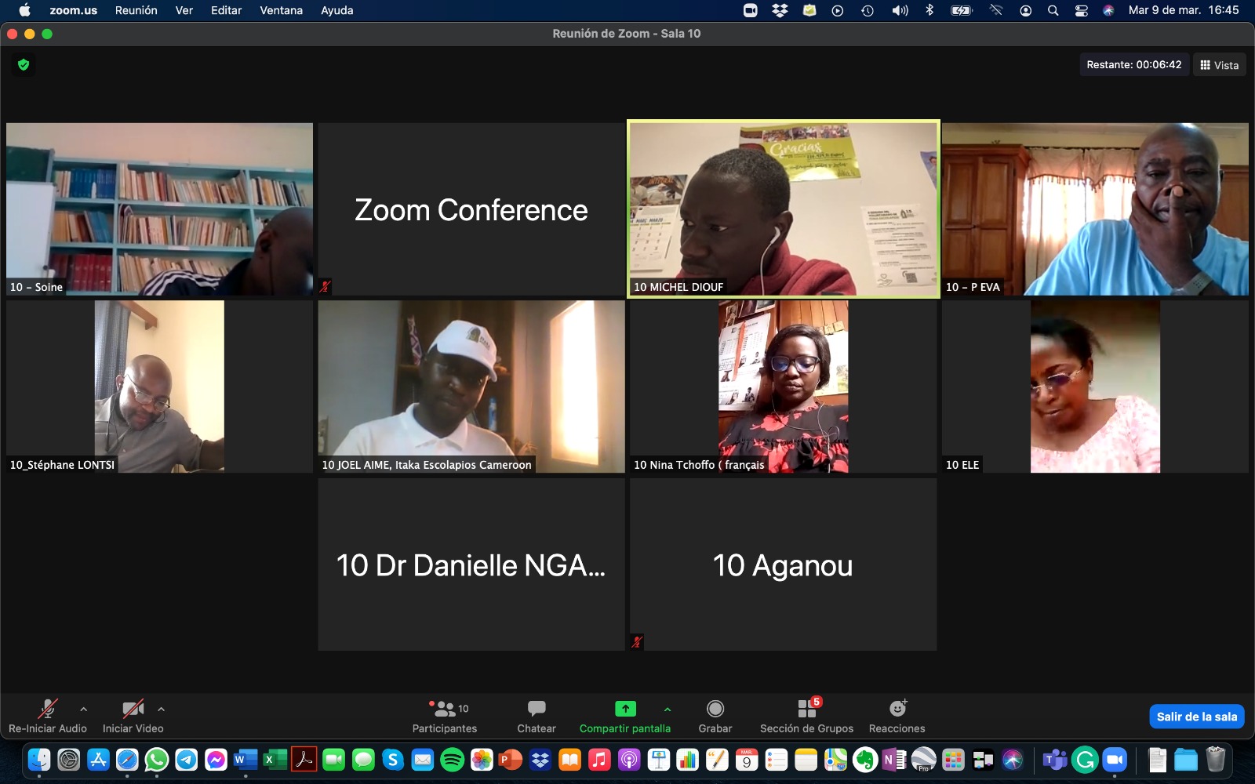The height and width of the screenshot is (784, 1255).
Task: Open the volume control in menu bar
Action: (900, 10)
